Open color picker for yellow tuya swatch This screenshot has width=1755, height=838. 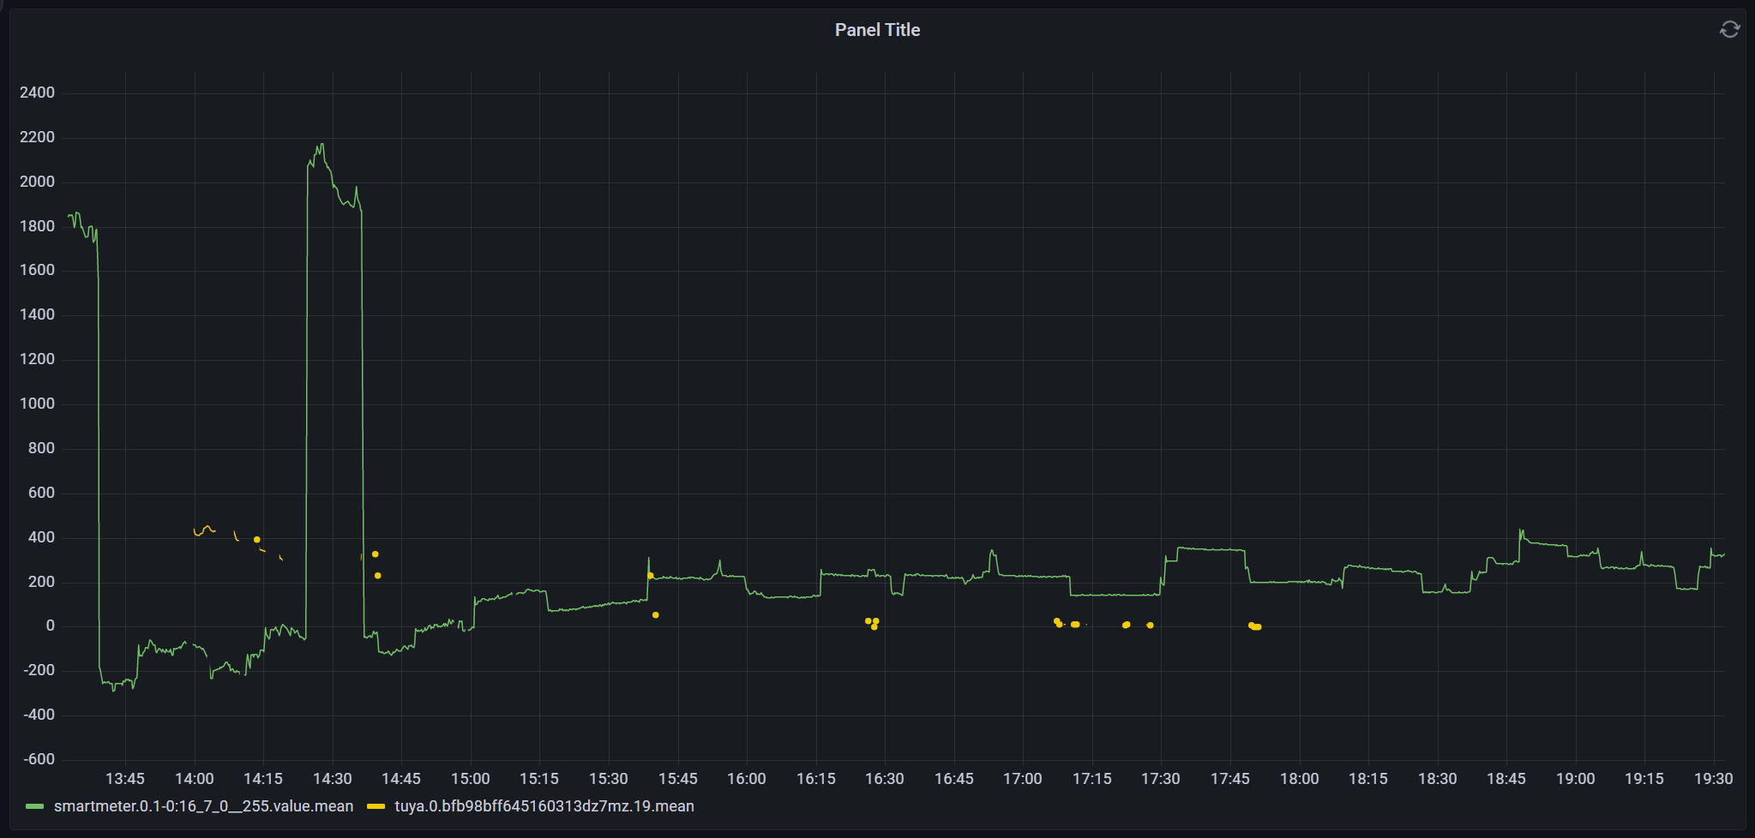point(376,806)
